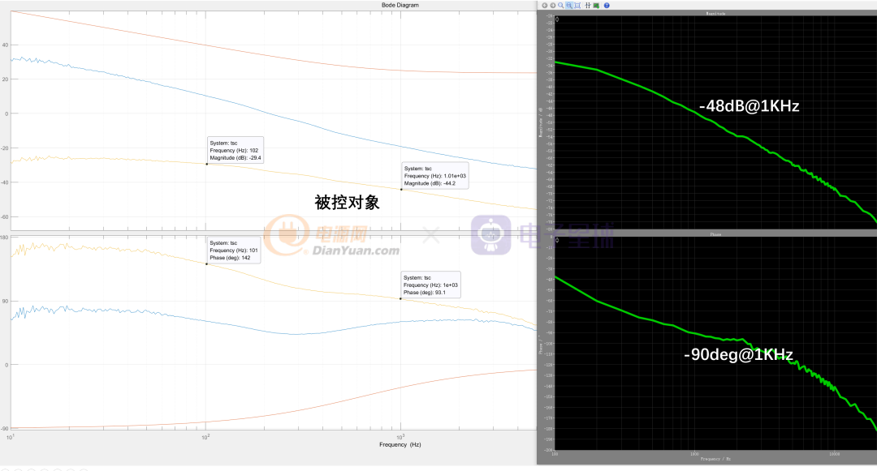Click the back arrow in plot toolbar
The image size is (877, 471).
coord(545,6)
